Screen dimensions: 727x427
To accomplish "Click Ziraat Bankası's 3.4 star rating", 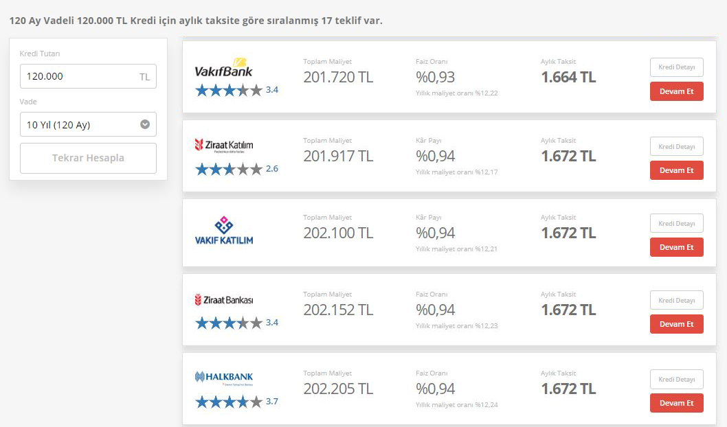I will pyautogui.click(x=236, y=323).
